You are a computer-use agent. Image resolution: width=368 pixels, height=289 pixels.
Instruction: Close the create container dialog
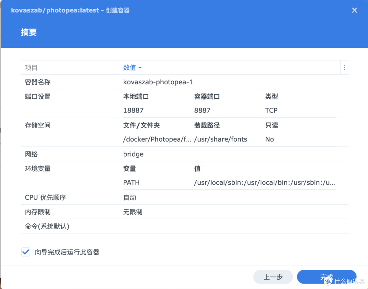click(x=354, y=10)
